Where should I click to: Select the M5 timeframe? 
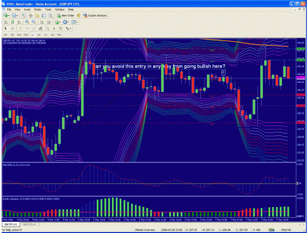coord(12,35)
